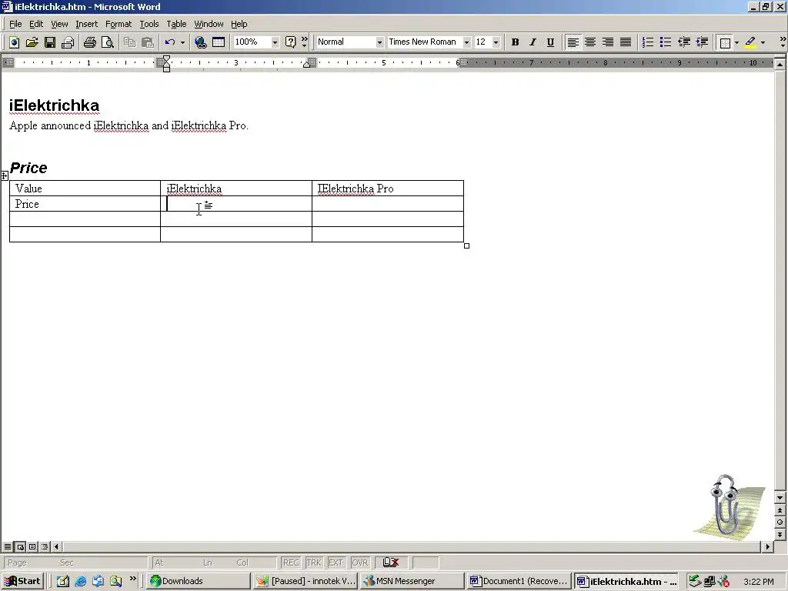Click the OVR overtype indicator in status bar
Viewport: 788px width, 591px height.
point(359,563)
